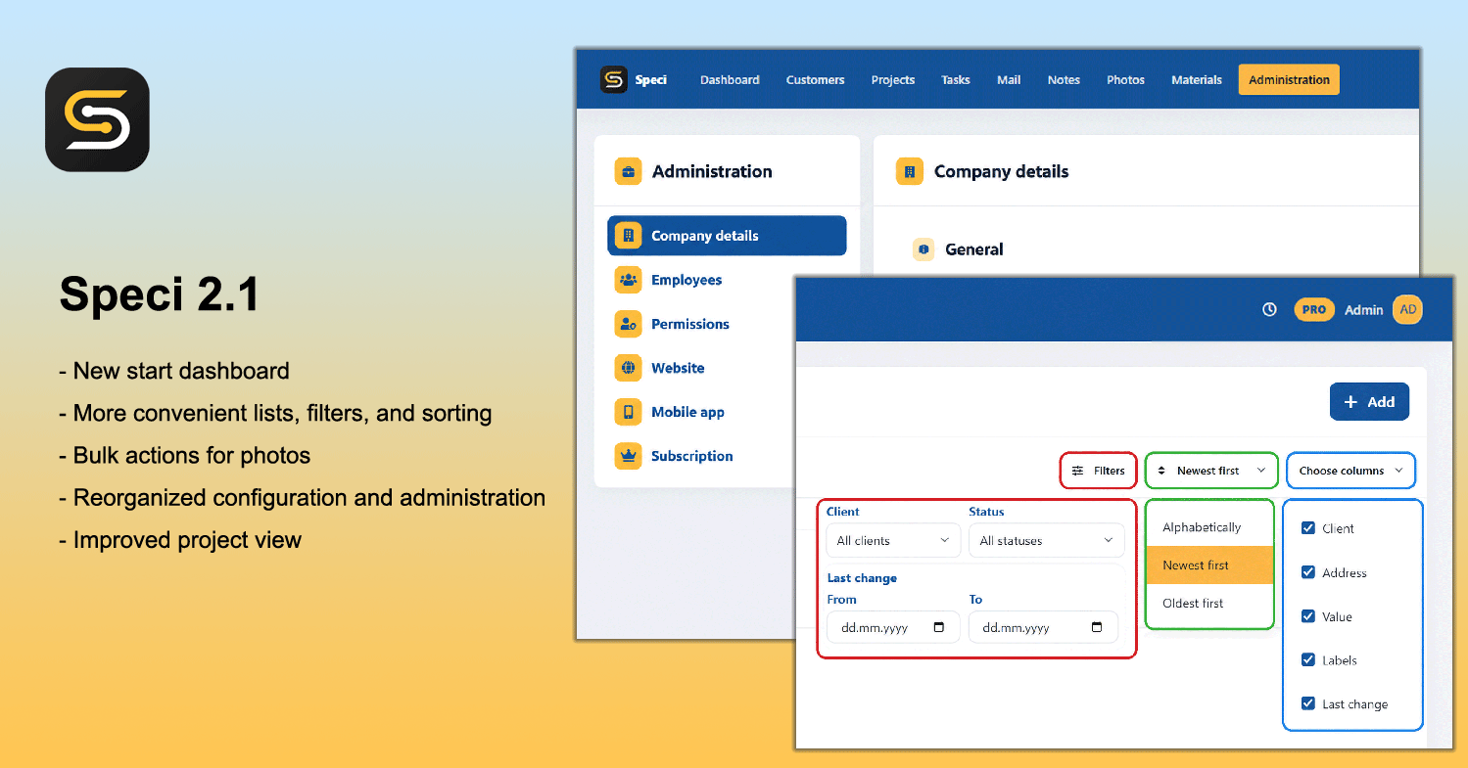Click the calendar icon in From date field
Screen dimensions: 1468x768
pos(939,628)
